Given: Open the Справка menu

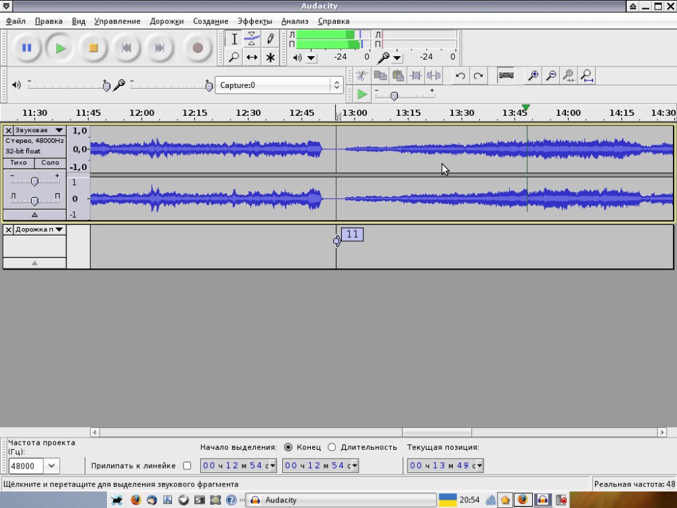Looking at the screenshot, I should pos(334,21).
